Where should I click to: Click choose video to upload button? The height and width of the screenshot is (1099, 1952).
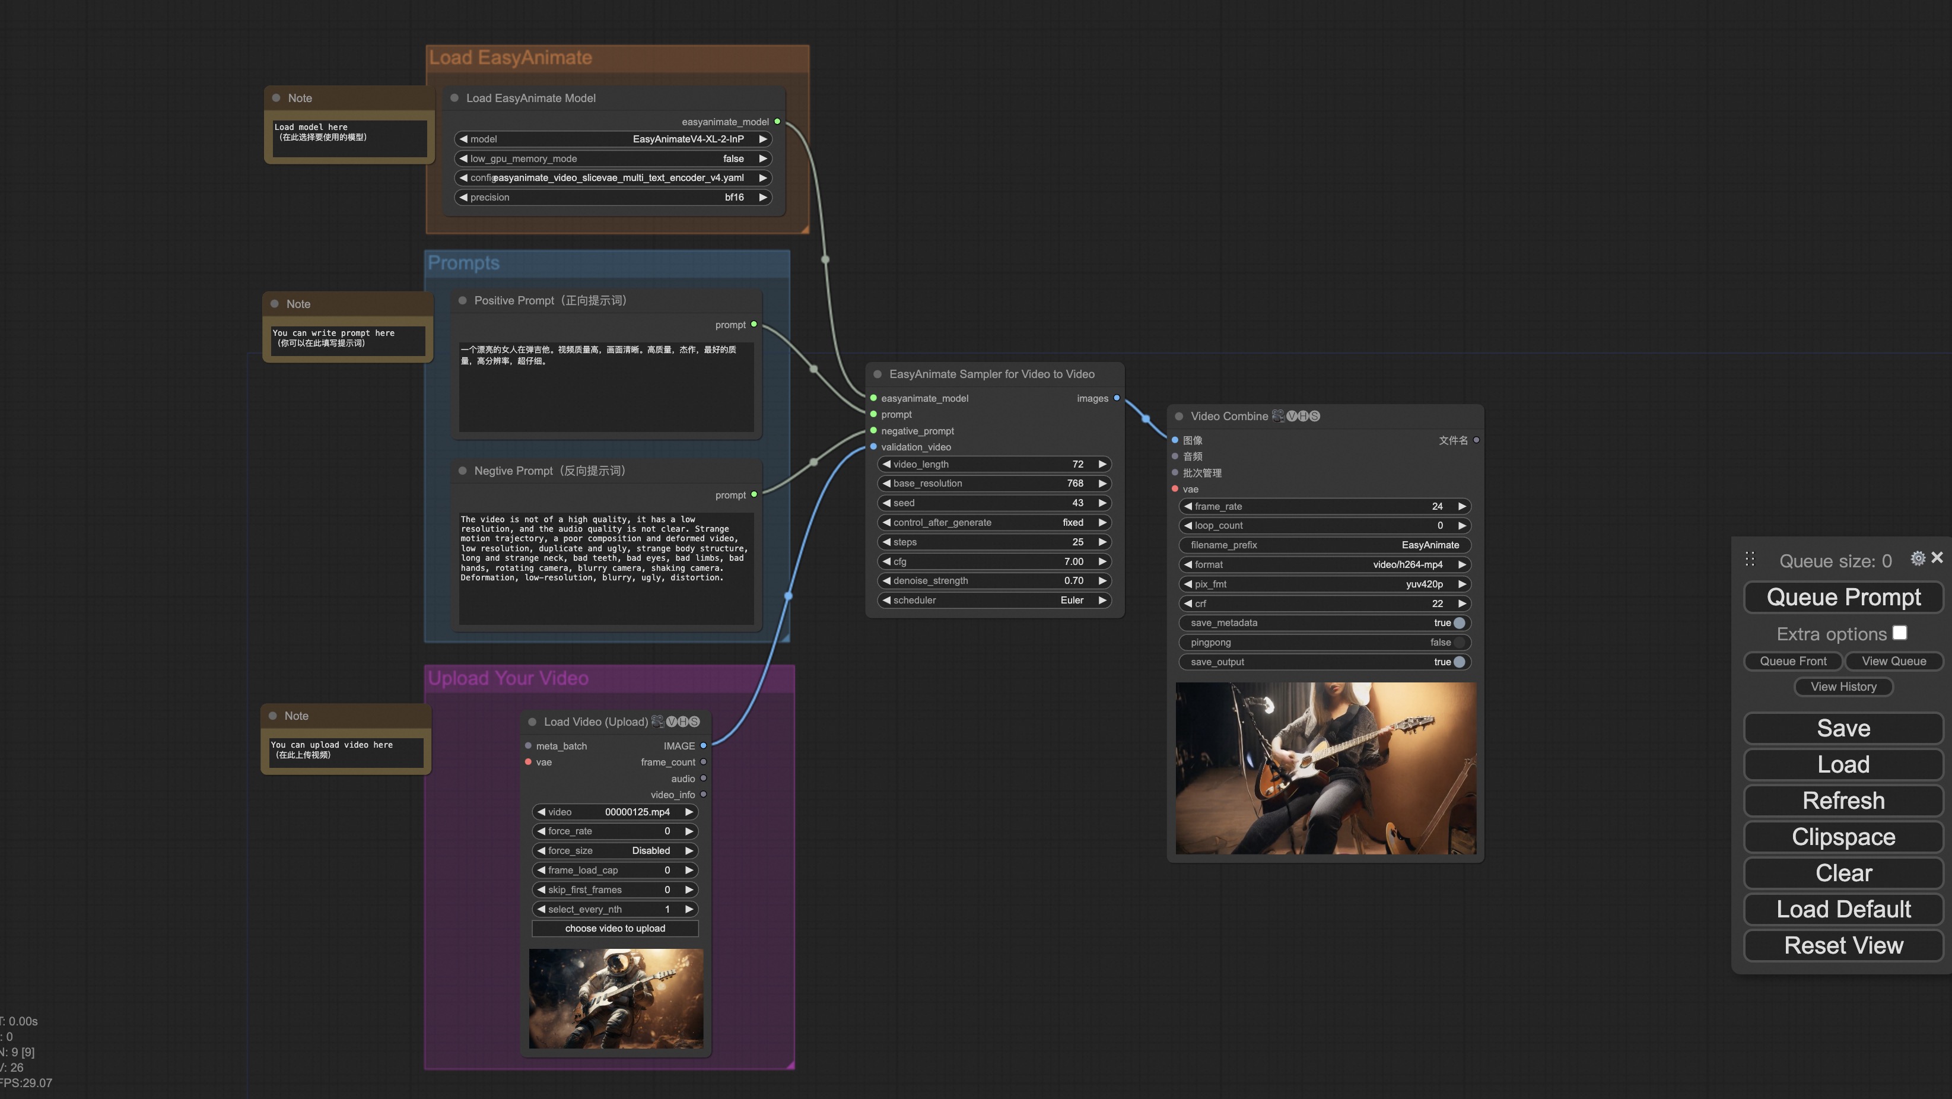click(x=615, y=929)
